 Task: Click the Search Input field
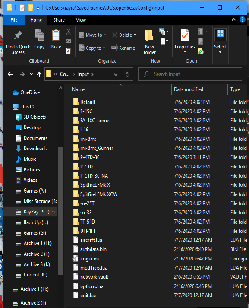tap(190, 74)
